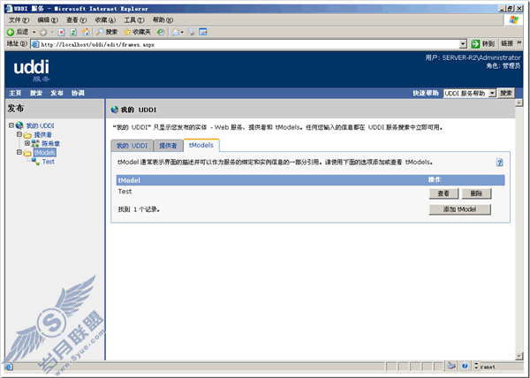Click the IE Forward arrow icon
The image size is (530, 378).
pos(43,33)
